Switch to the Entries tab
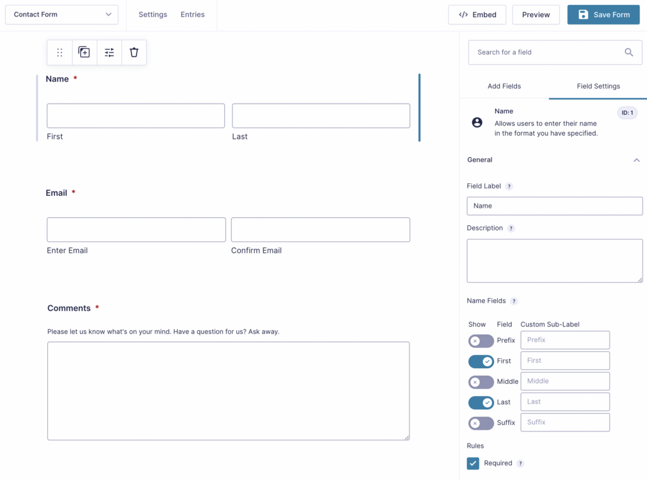 192,14
